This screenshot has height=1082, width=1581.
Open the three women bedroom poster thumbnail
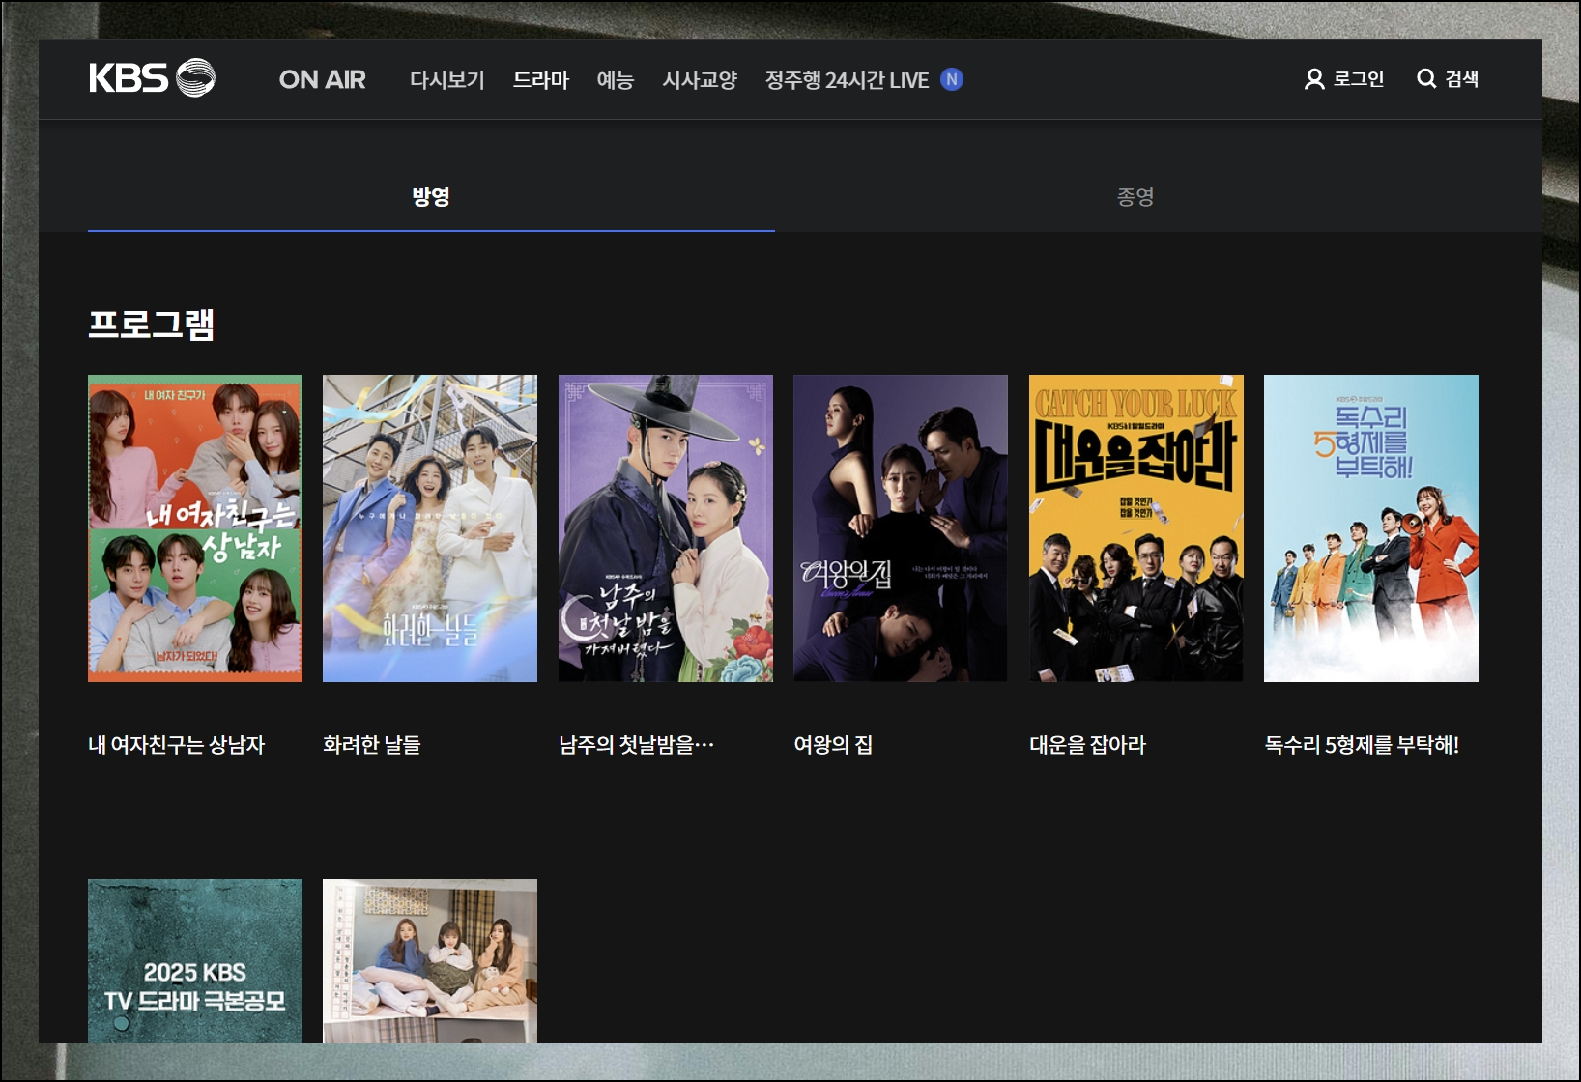pos(430,961)
